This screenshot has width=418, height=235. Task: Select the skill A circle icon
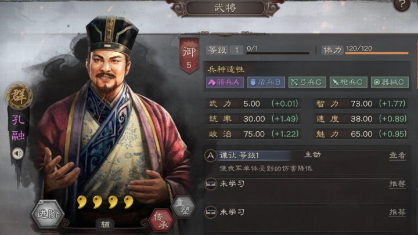click(x=211, y=156)
